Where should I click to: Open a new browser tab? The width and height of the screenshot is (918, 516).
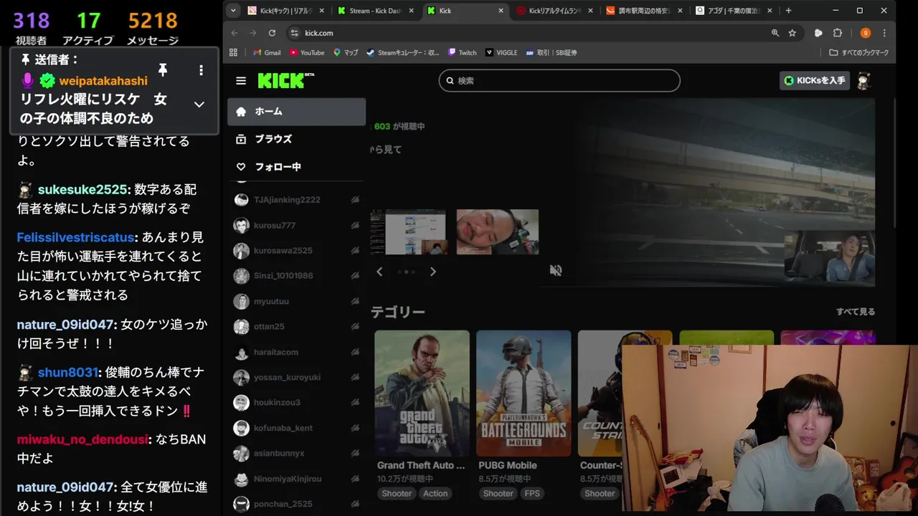pyautogui.click(x=788, y=11)
